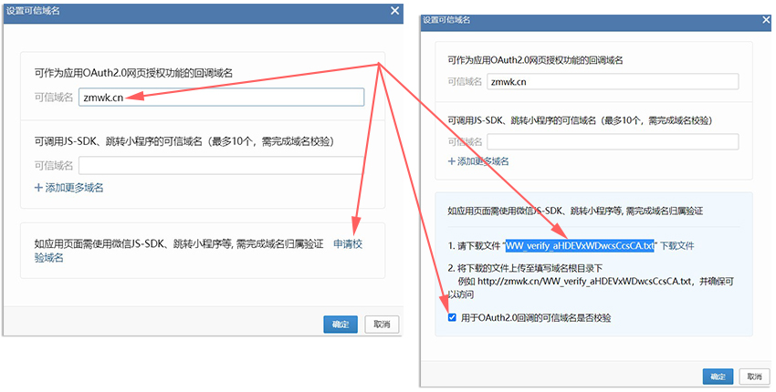
Task: Click example URL http://zmwk.cn/WW_verify text
Action: pyautogui.click(x=584, y=282)
